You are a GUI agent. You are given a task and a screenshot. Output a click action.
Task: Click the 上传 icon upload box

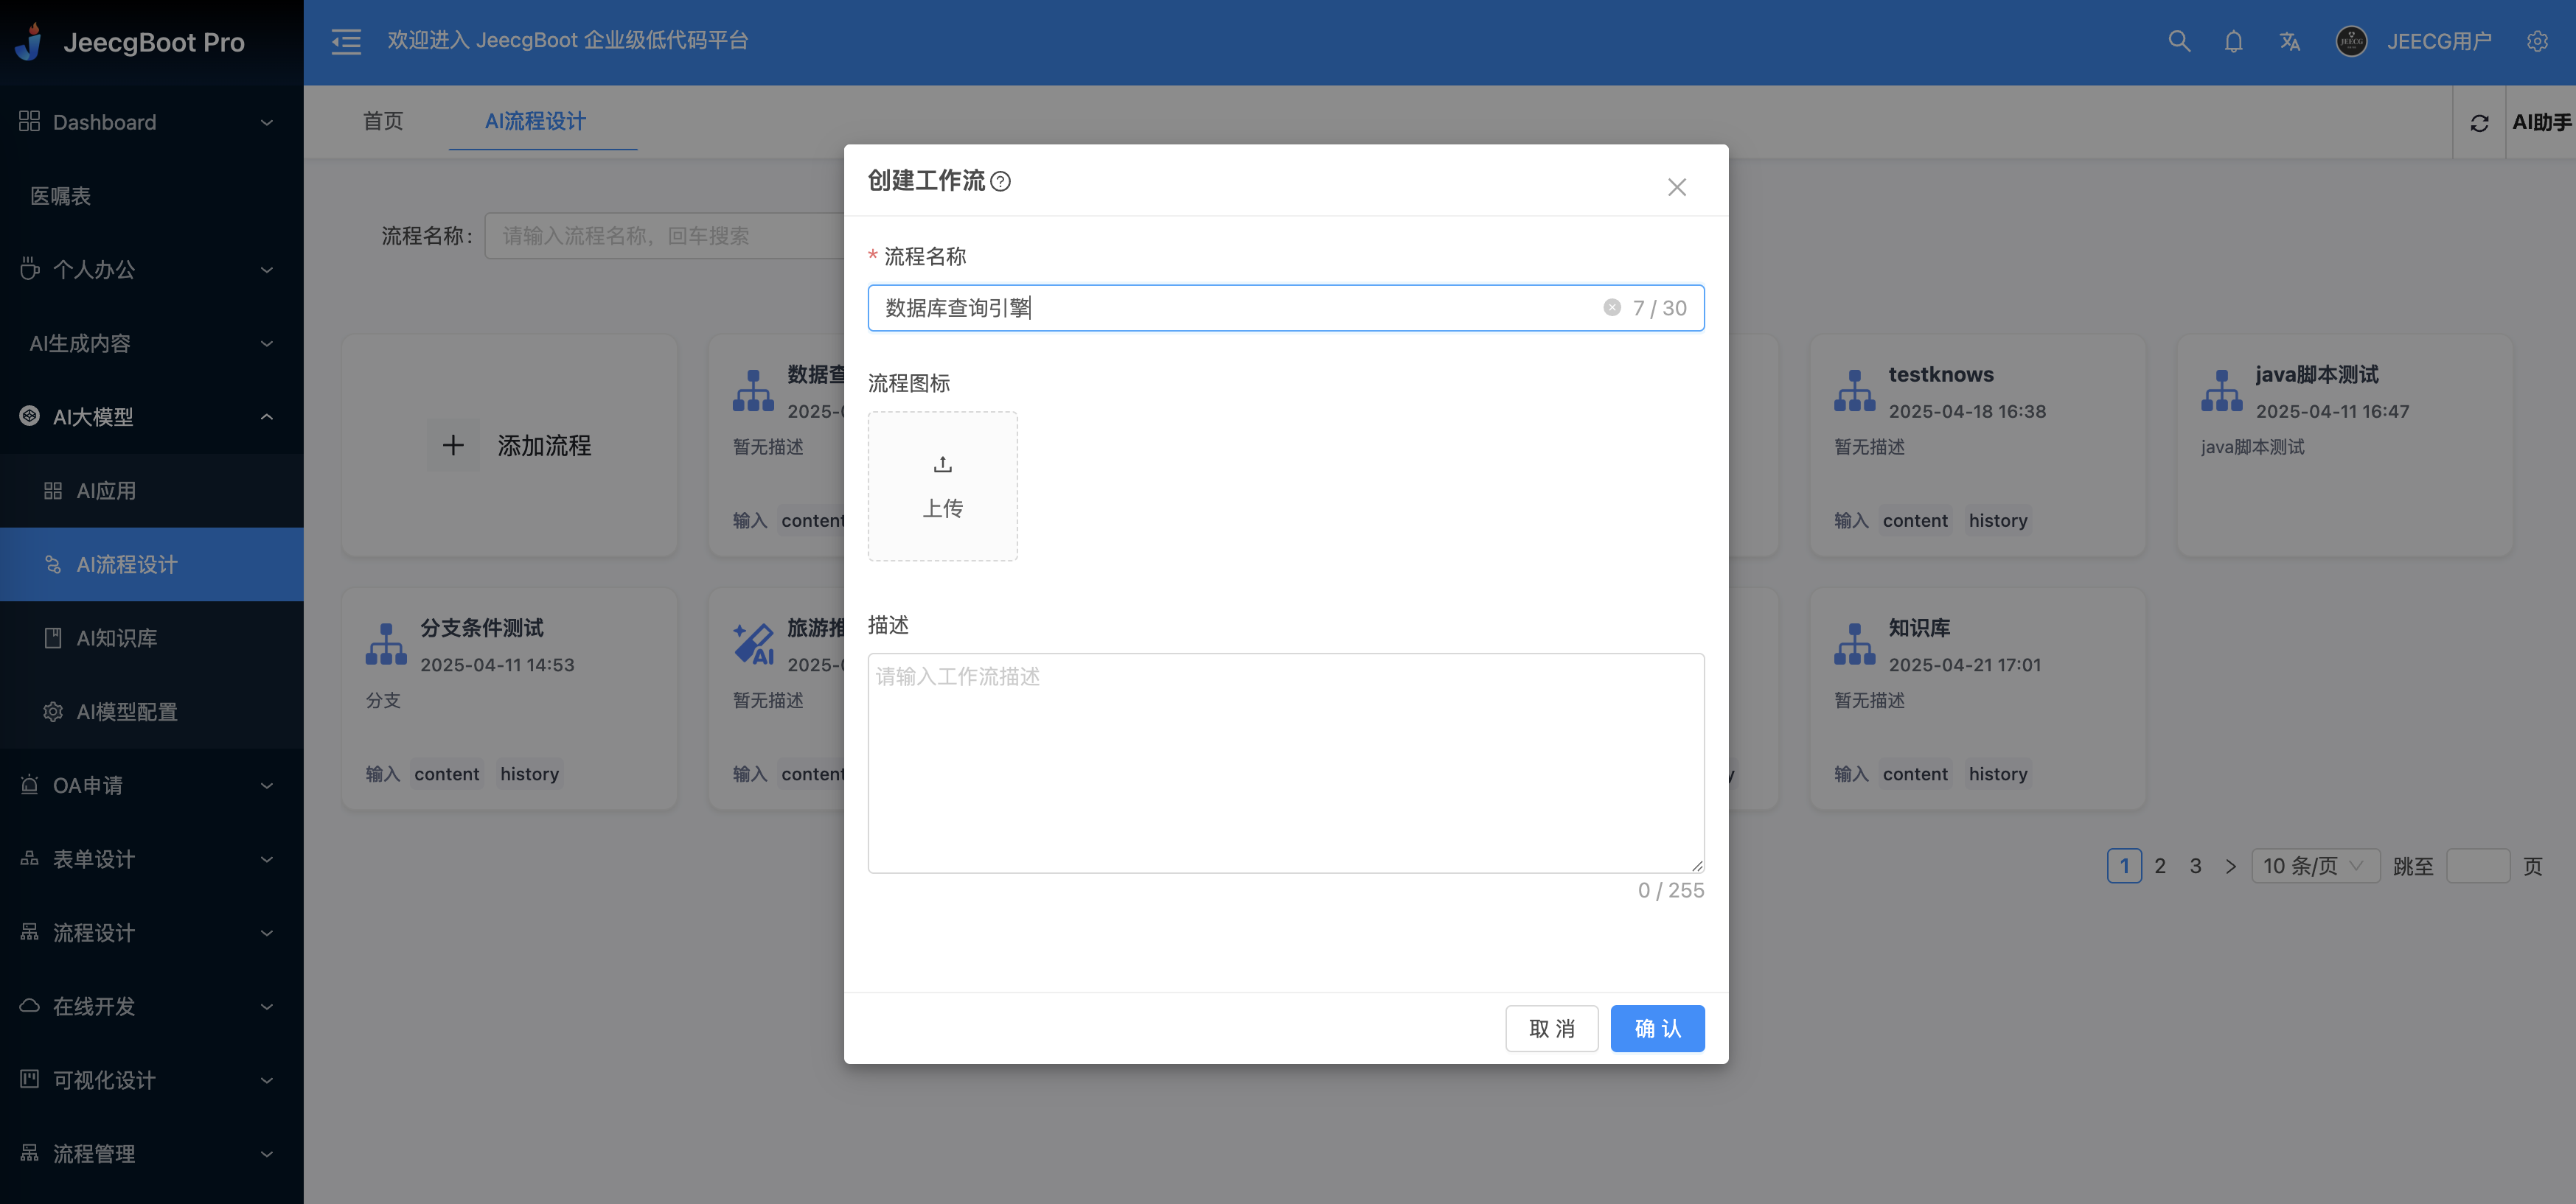(x=942, y=486)
